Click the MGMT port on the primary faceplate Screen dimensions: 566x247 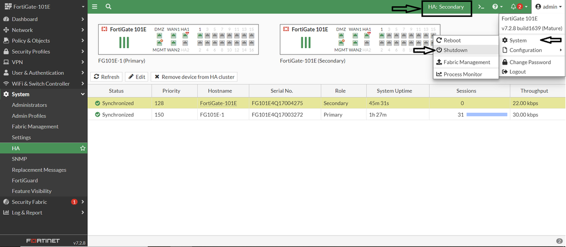(x=159, y=43)
